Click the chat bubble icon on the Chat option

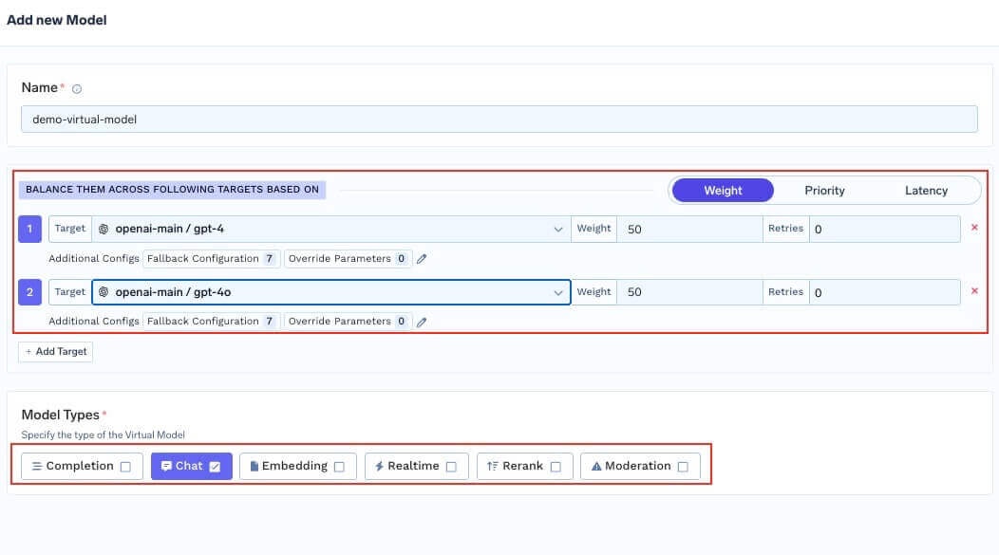pos(168,465)
